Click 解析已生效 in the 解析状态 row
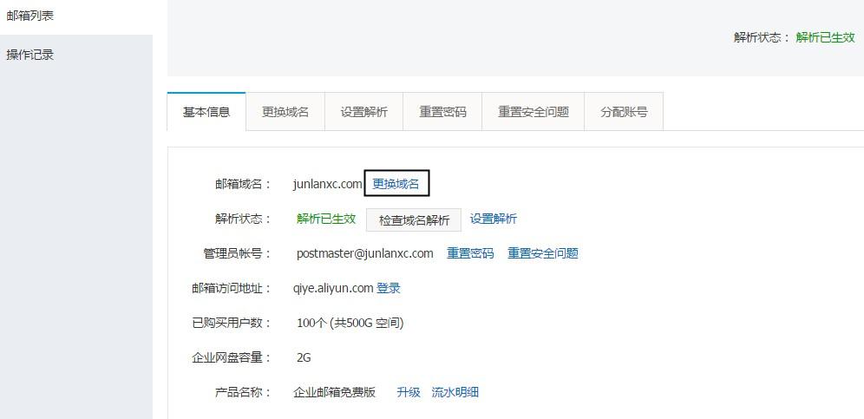This screenshot has height=419, width=864. click(x=326, y=219)
